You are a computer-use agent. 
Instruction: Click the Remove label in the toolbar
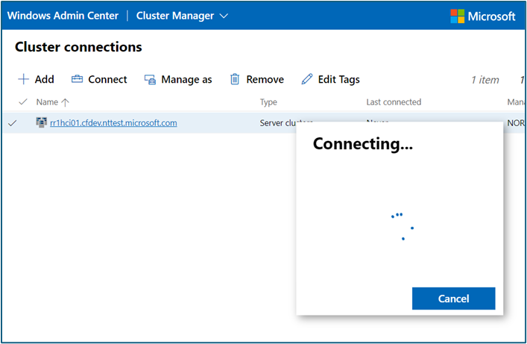pos(265,79)
